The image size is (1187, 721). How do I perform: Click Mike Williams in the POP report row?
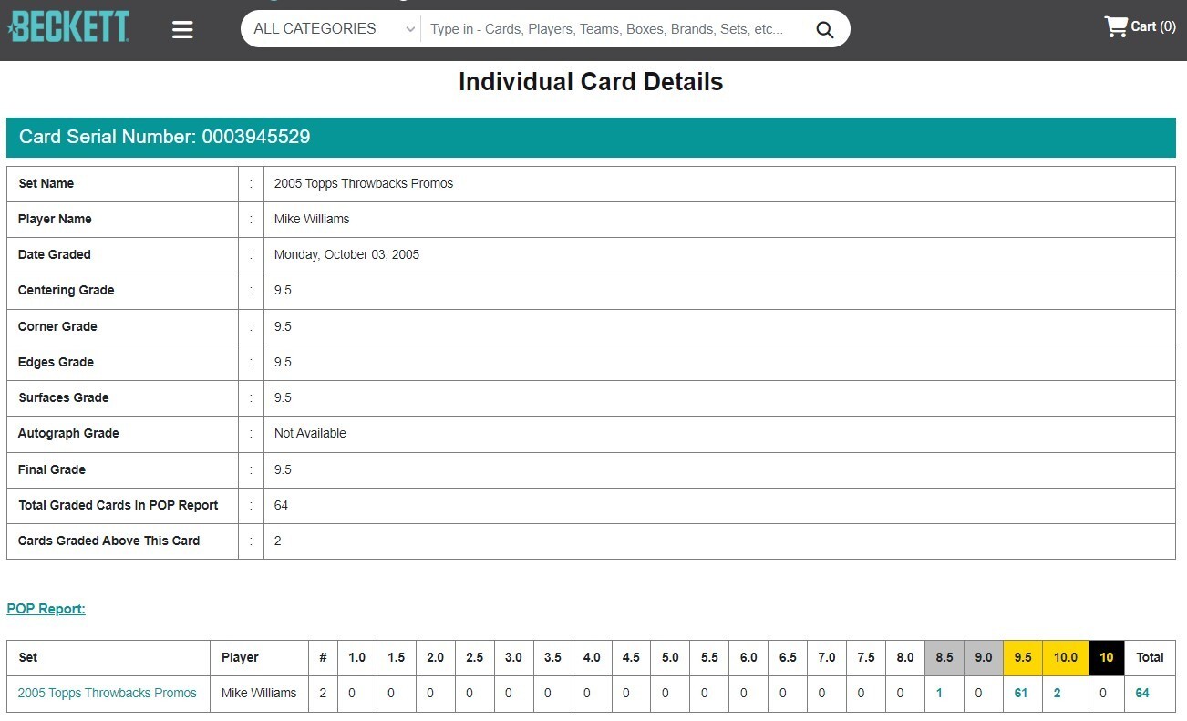click(x=259, y=693)
